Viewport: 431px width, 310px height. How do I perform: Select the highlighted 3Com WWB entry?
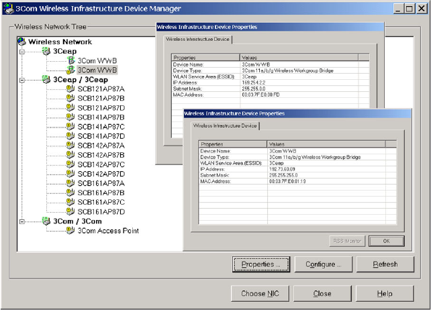[x=97, y=70]
